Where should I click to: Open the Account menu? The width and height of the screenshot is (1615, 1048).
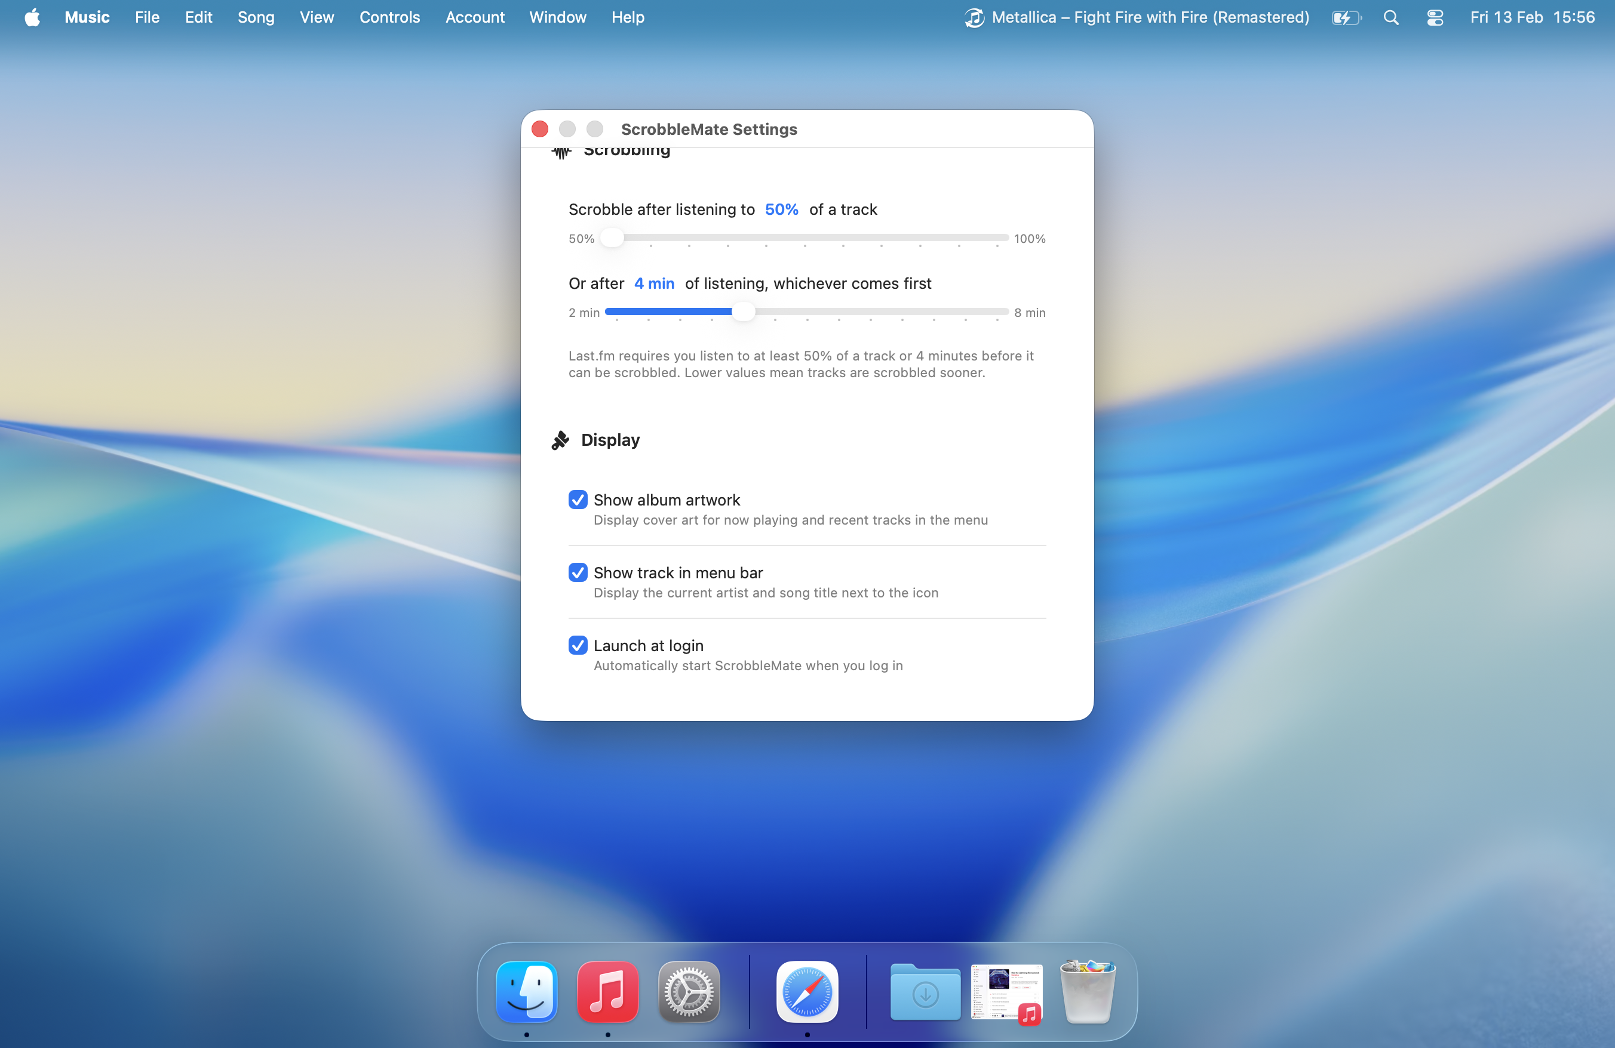pyautogui.click(x=474, y=17)
